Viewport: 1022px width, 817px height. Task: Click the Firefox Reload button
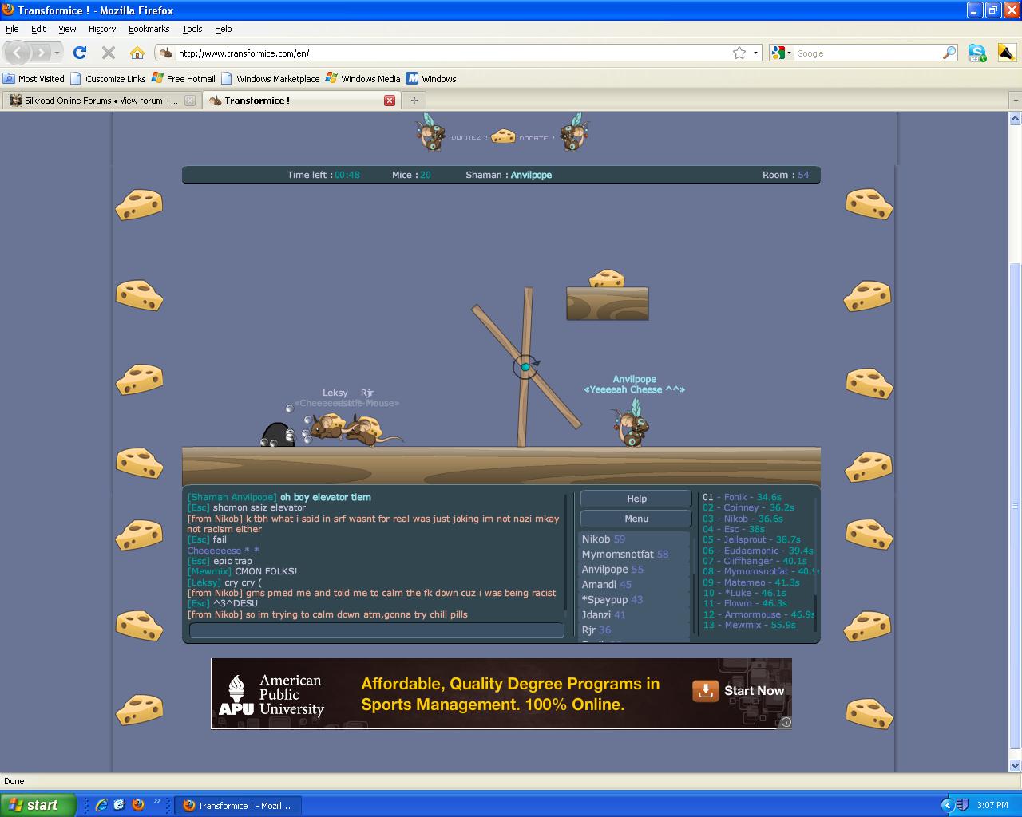pyautogui.click(x=79, y=53)
